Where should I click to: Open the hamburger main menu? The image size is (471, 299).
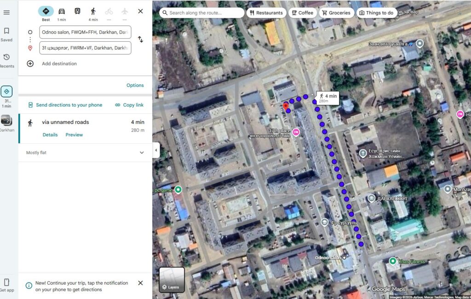coord(6,12)
